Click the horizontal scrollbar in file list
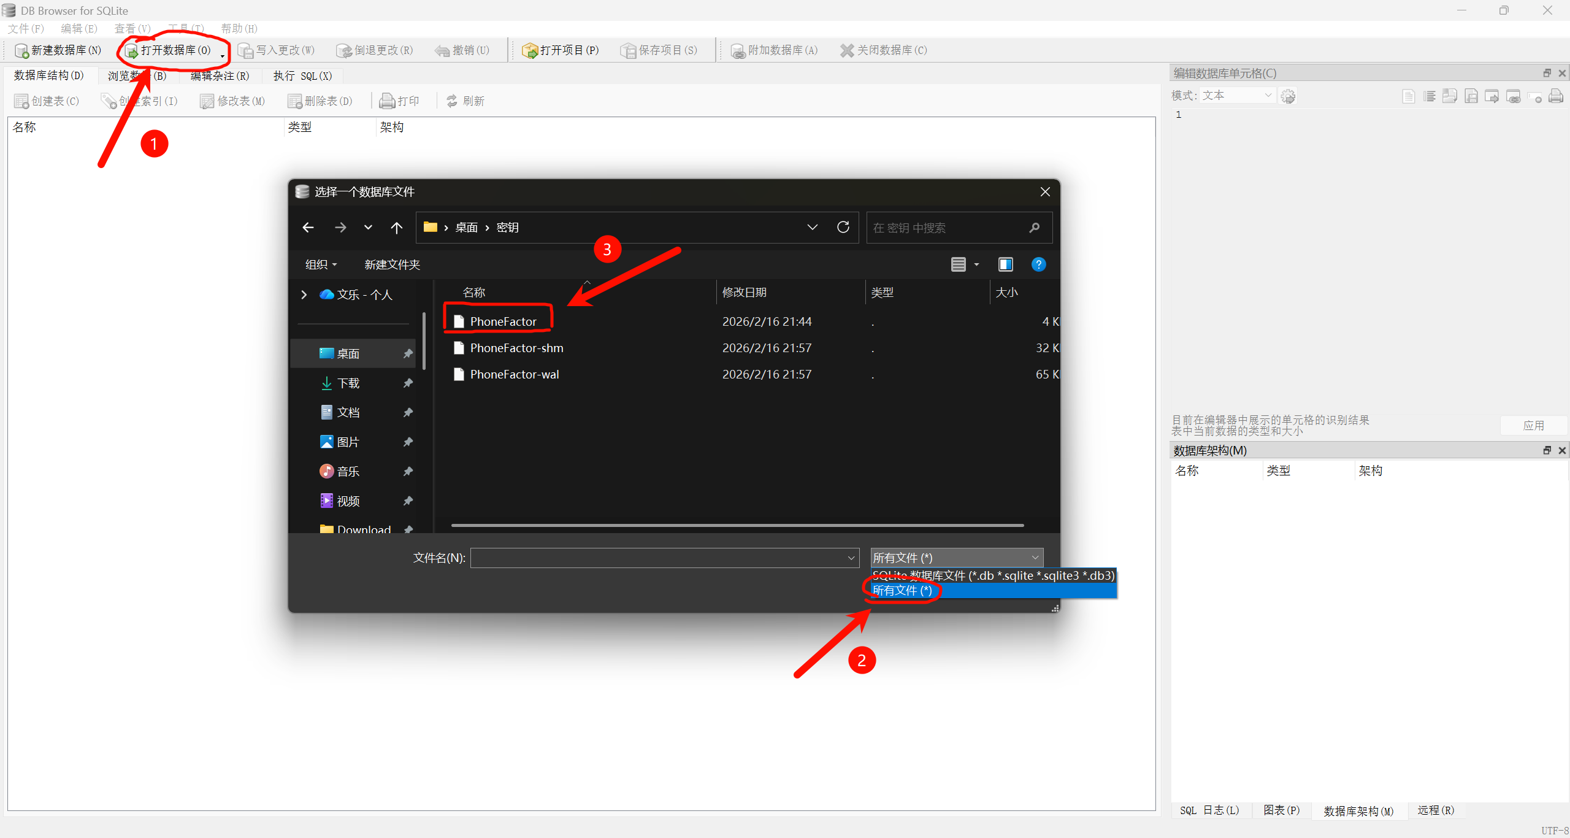Image resolution: width=1570 pixels, height=838 pixels. pos(737,525)
